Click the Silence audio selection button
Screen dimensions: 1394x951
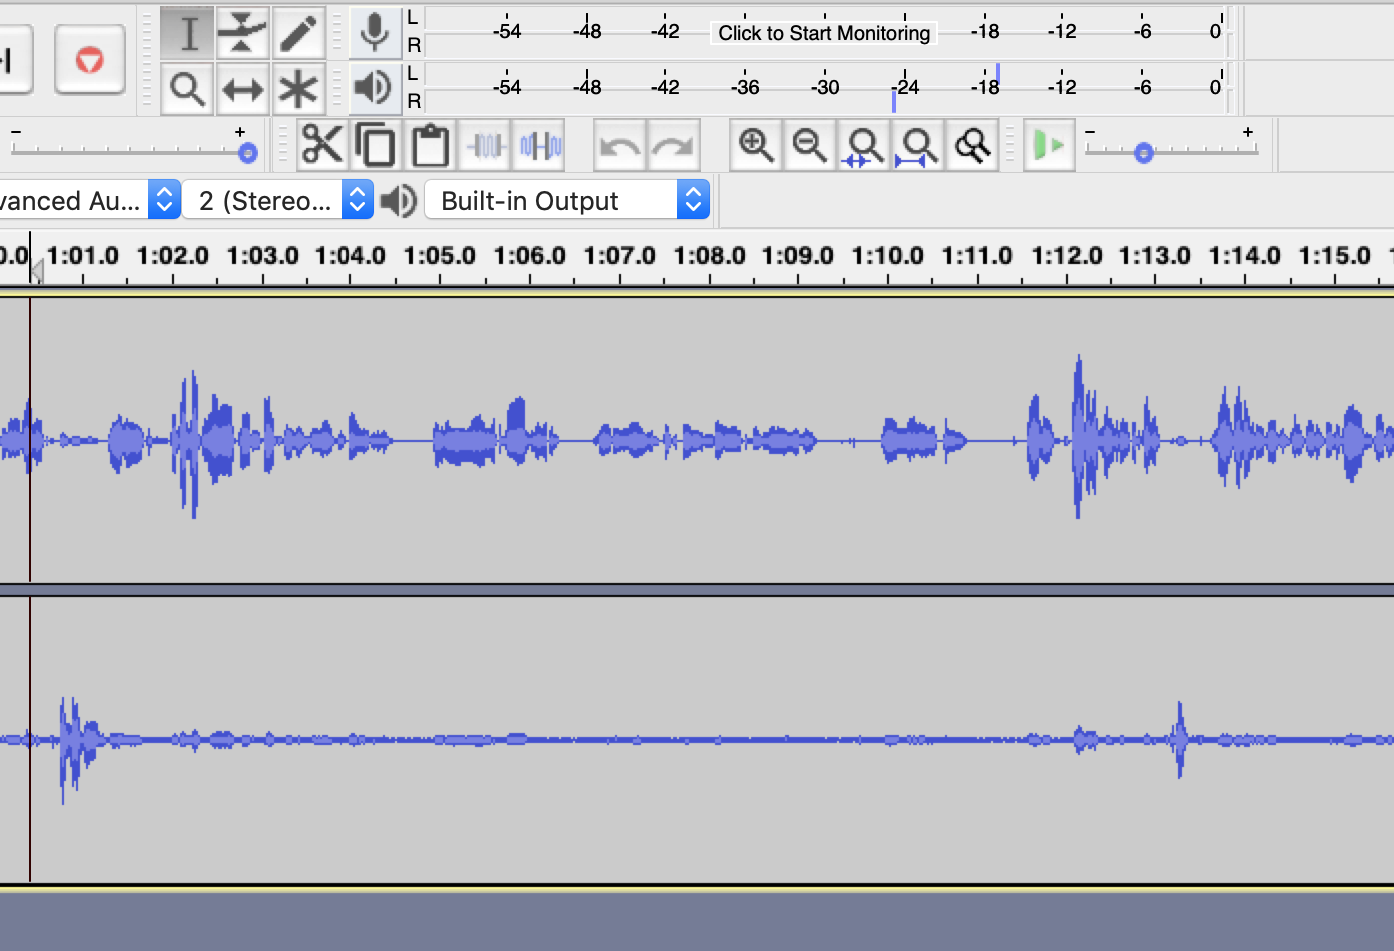[x=540, y=146]
